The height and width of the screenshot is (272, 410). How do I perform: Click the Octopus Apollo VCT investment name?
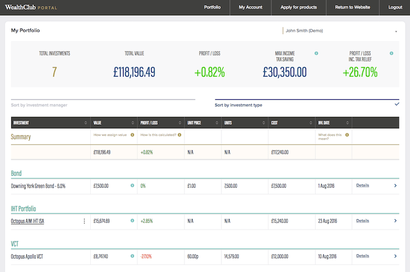[x=27, y=256]
